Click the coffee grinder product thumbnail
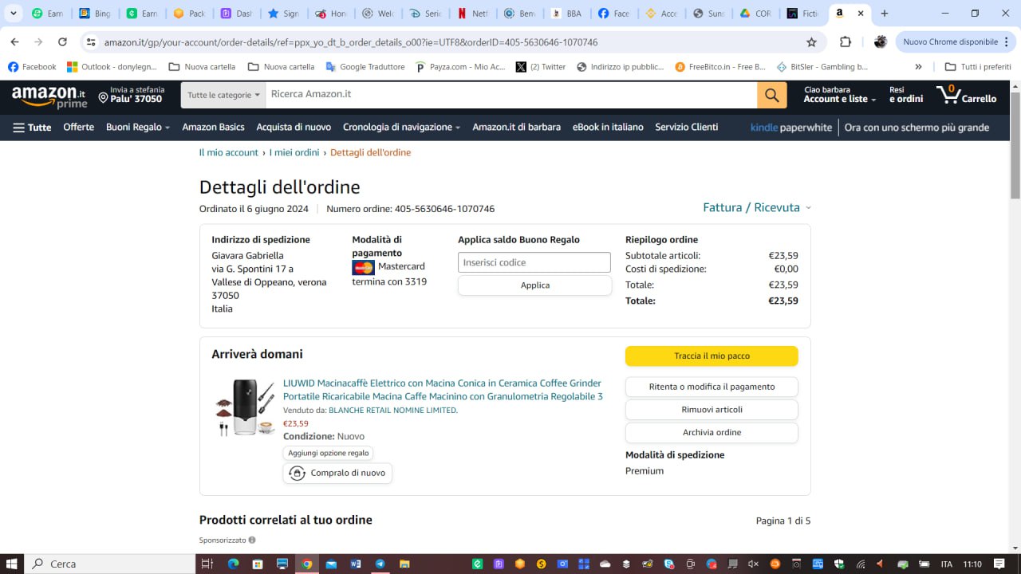The height and width of the screenshot is (574, 1021). pyautogui.click(x=245, y=407)
